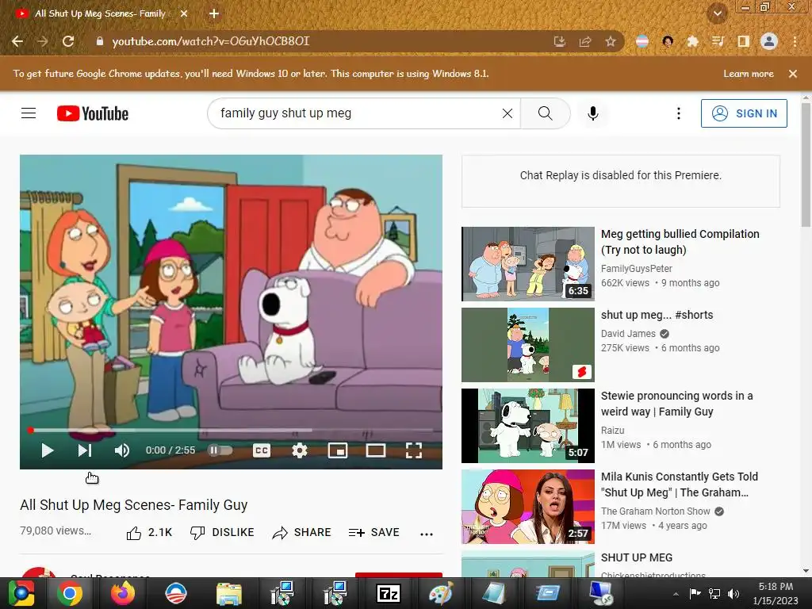Viewport: 812px width, 609px height.
Task: Go to YouTube home via logo
Action: click(x=93, y=113)
